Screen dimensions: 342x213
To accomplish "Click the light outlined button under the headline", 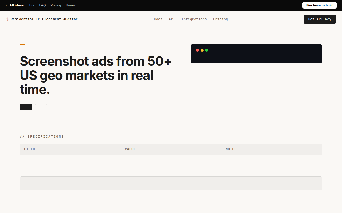I will click(41, 107).
